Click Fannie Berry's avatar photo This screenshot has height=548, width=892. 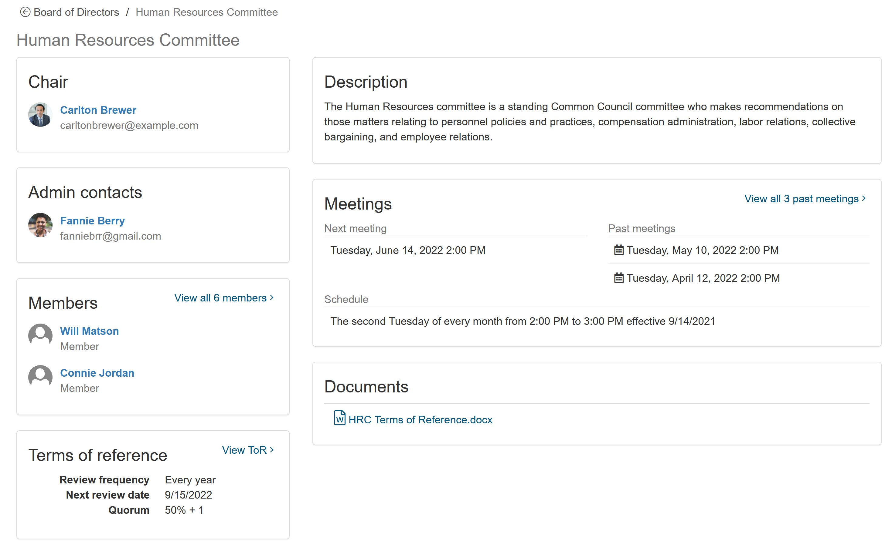point(40,225)
